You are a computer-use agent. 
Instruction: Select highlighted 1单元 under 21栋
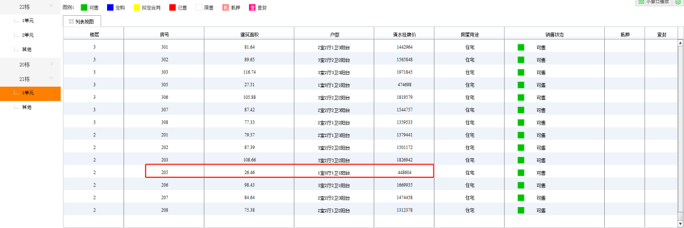(30, 93)
